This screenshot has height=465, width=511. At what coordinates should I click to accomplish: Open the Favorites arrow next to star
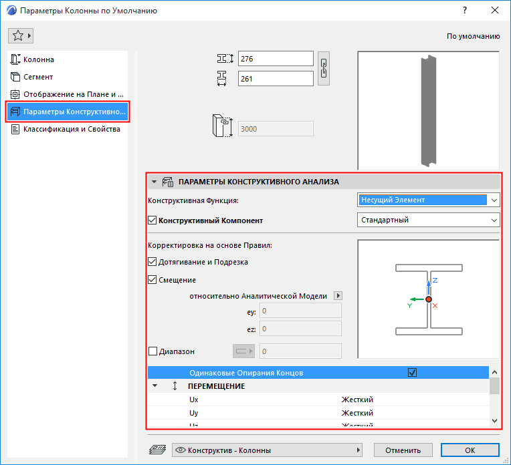29,35
